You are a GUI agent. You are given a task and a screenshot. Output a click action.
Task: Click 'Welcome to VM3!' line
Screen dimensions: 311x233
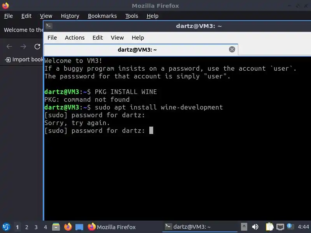[73, 61]
